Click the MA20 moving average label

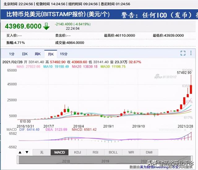coord(84,67)
